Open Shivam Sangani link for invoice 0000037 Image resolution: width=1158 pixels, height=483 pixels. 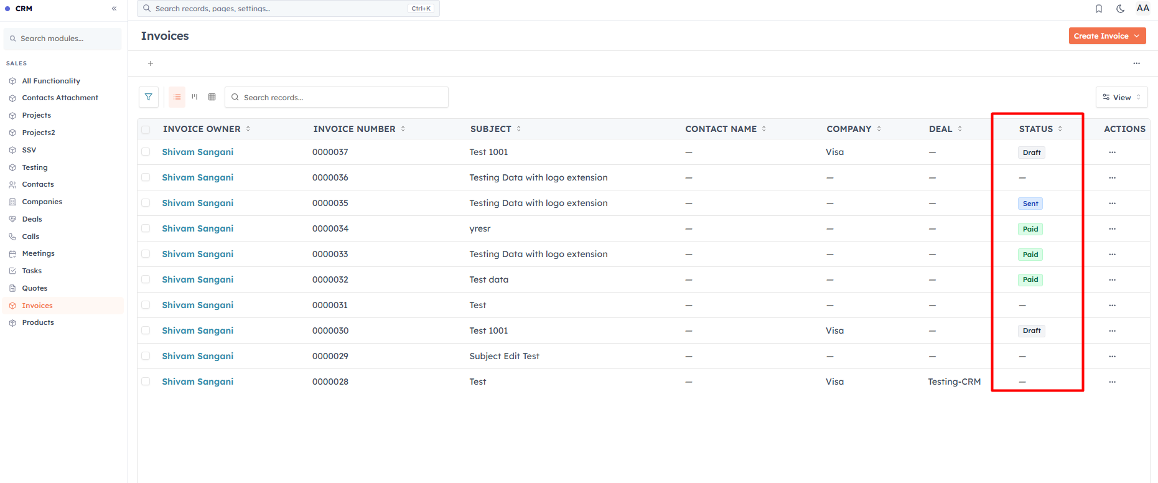(198, 152)
